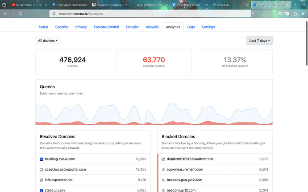This screenshot has height=192, width=308.
Task: Select info.cspserver.net domain row
Action: [93, 180]
